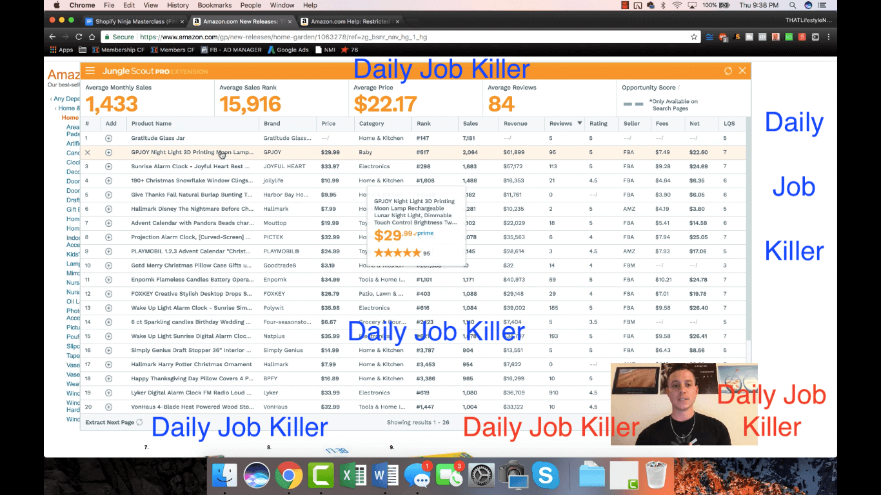Viewport: 881px width, 495px height.
Task: Click plus icon for Christmas Snowflake Window Clings
Action: (108, 180)
